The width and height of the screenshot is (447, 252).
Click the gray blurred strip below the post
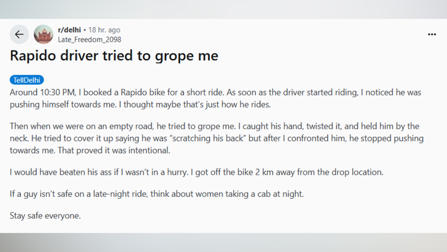(x=223, y=242)
